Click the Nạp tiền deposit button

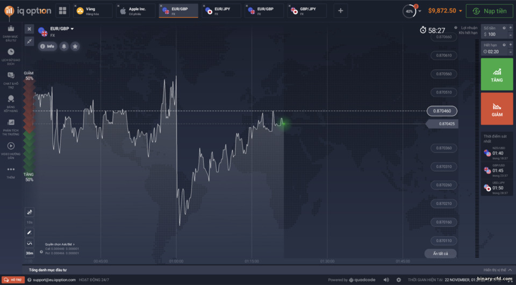(x=489, y=11)
